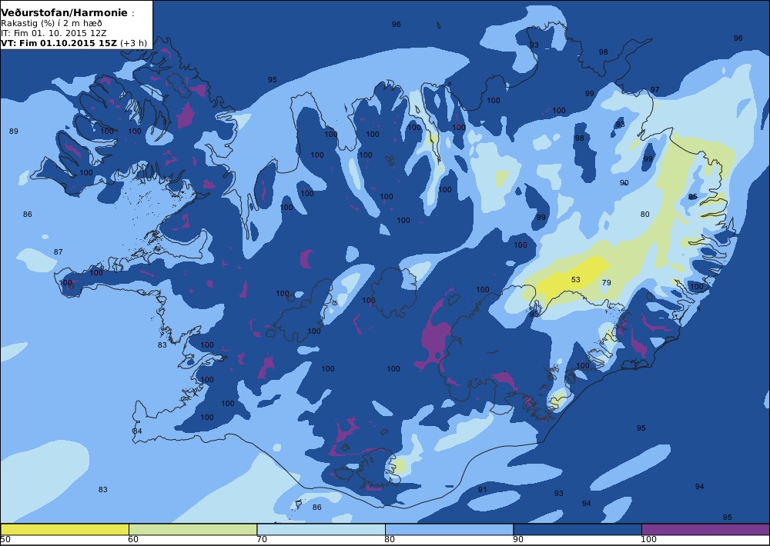The width and height of the screenshot is (770, 546).
Task: Click the pale blue 70–80 legend band
Action: [321, 529]
